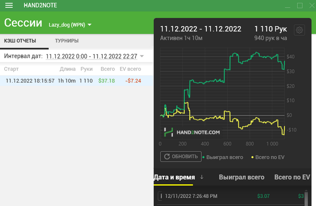
Task: Click the Руки column header
Action: (x=87, y=69)
